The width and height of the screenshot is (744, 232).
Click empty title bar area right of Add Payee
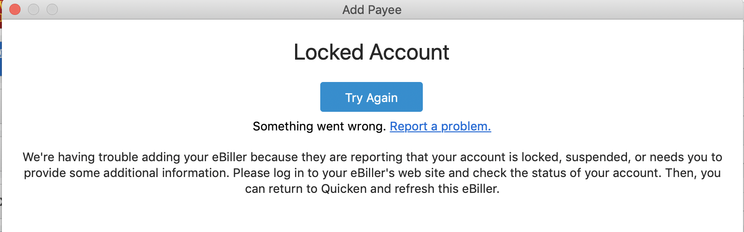tap(559, 10)
